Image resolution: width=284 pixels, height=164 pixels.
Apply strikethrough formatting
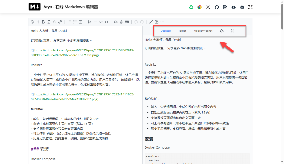[54, 22]
